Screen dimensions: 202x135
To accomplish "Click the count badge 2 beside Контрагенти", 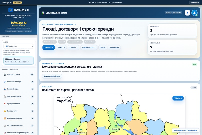I will pos(32,111).
